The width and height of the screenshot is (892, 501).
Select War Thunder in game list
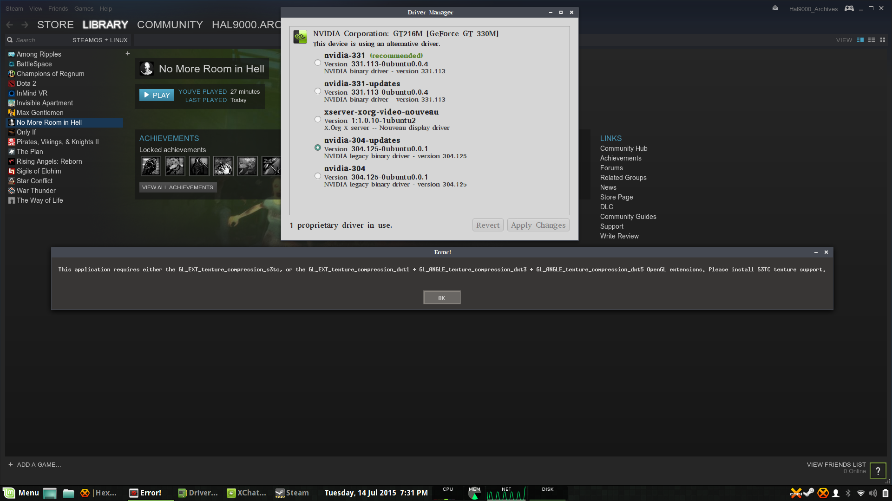[36, 191]
